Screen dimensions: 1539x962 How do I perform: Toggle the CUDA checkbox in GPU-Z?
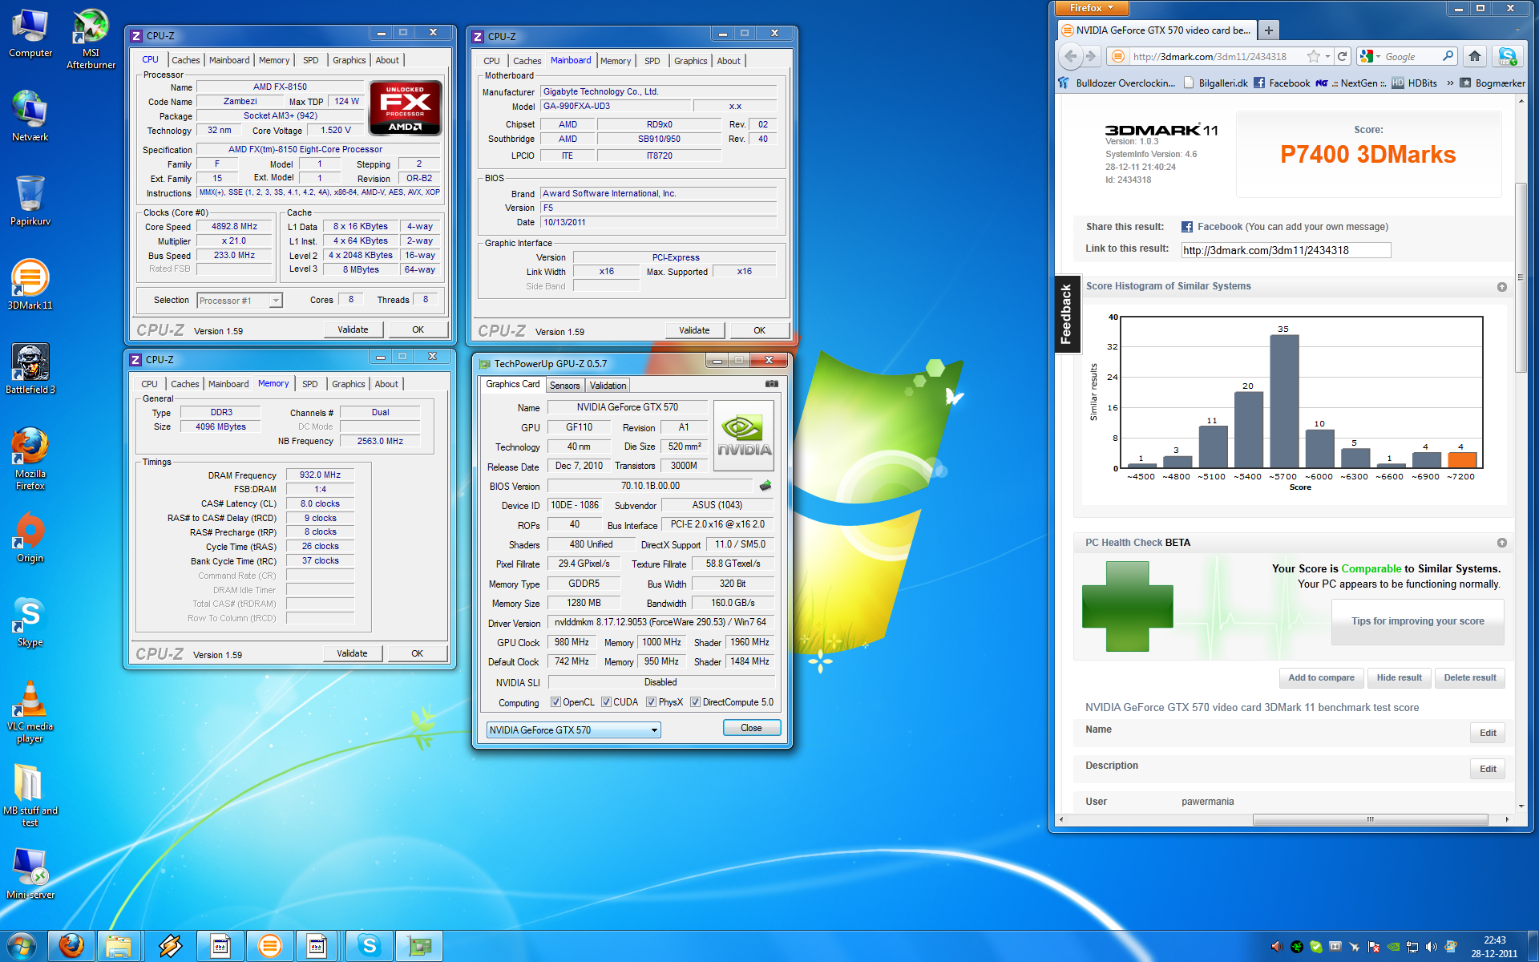pos(606,702)
